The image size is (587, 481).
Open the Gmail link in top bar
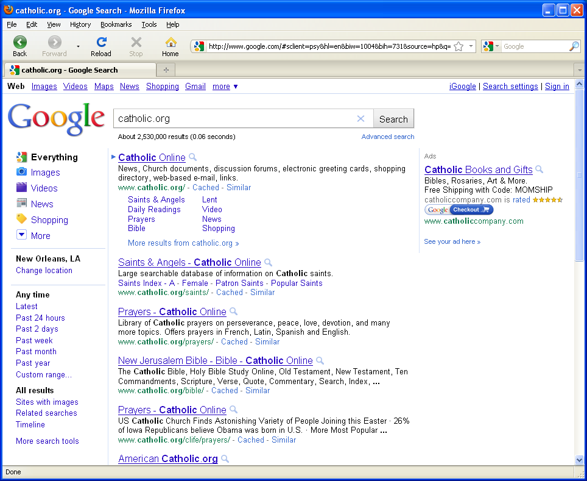click(x=195, y=86)
